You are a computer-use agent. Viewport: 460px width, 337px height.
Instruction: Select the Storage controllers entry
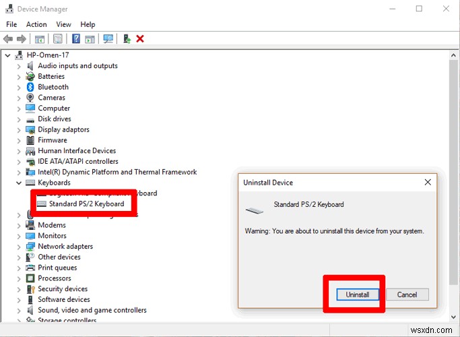click(x=67, y=319)
